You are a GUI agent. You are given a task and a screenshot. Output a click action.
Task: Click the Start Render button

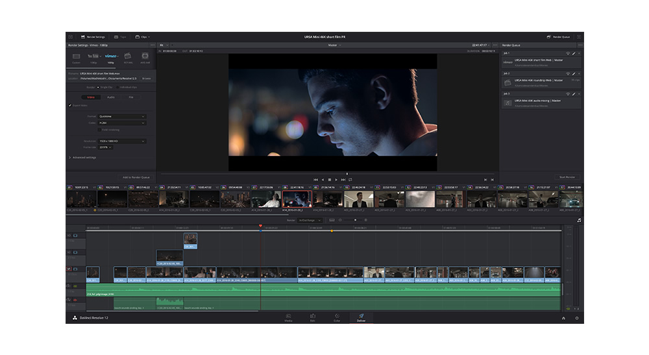click(x=567, y=177)
